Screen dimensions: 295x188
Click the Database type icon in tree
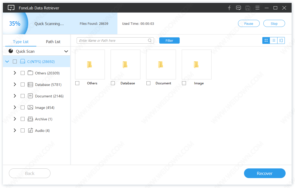30,85
